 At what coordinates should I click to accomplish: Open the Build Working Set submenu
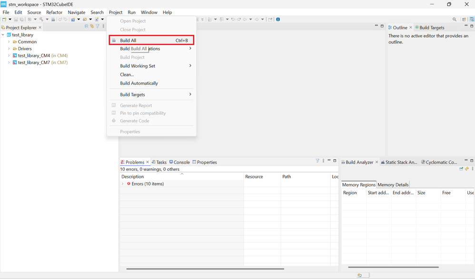151,66
